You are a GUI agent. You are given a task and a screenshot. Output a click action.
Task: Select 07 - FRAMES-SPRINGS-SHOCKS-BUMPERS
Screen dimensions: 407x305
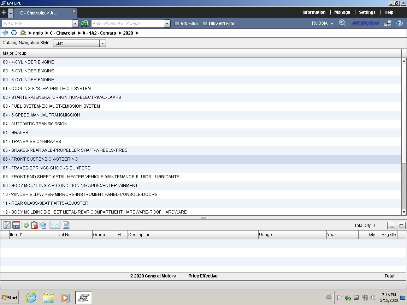pyautogui.click(x=201, y=168)
